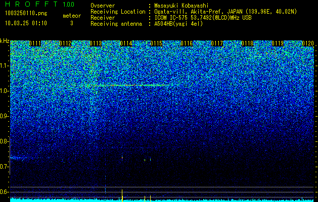
Task: Click the 0.9 frequency axis label
Action: (x=4, y=116)
